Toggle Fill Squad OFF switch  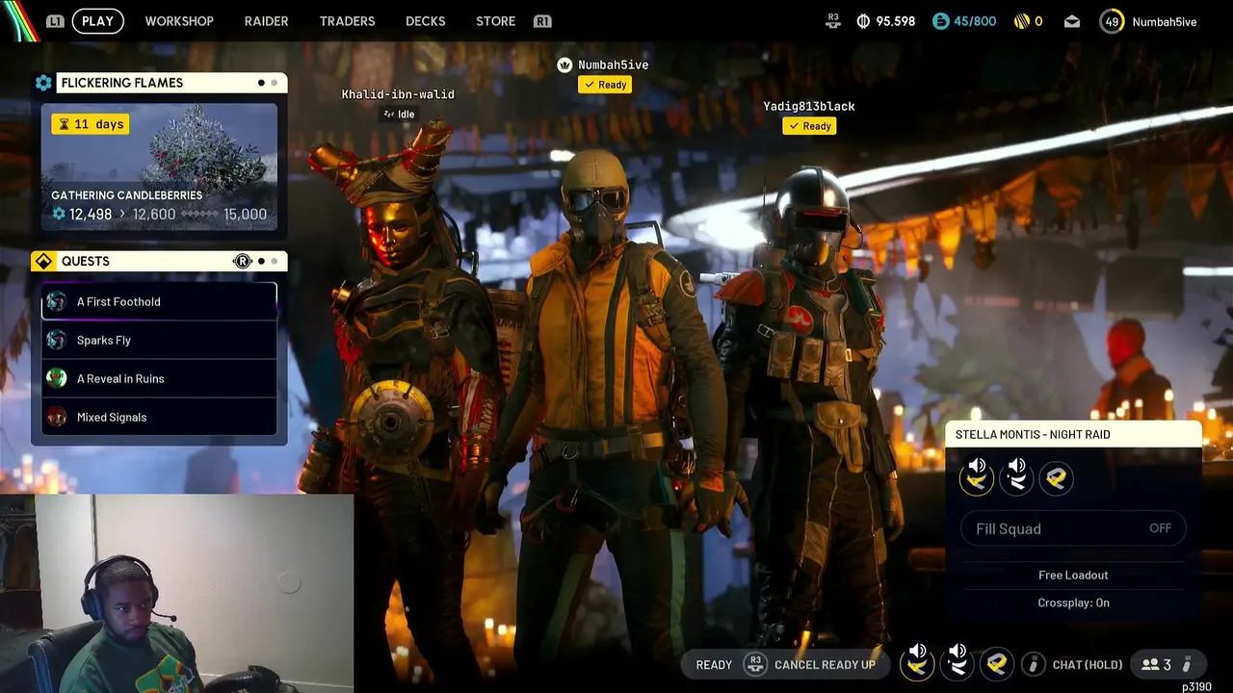pyautogui.click(x=1073, y=528)
